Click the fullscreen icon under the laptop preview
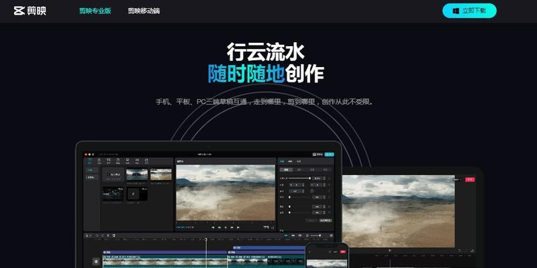This screenshot has width=537, height=268. (x=273, y=228)
